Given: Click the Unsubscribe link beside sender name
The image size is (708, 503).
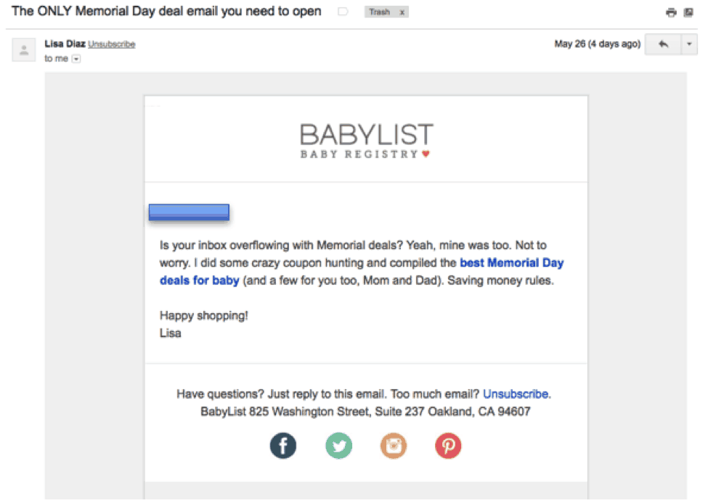Looking at the screenshot, I should pyautogui.click(x=112, y=44).
